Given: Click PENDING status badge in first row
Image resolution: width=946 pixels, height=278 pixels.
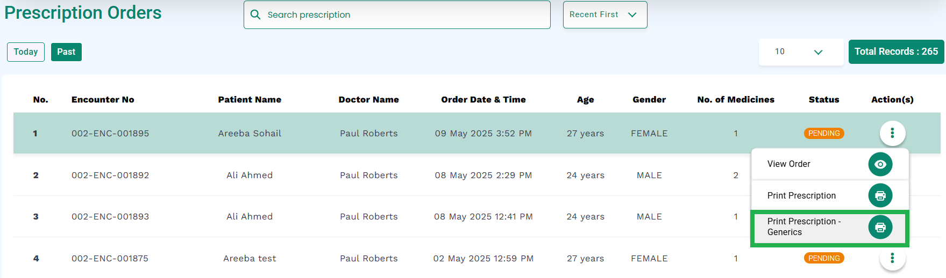Looking at the screenshot, I should [824, 133].
